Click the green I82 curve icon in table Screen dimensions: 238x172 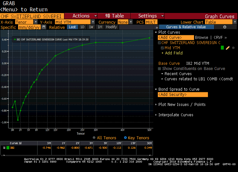pyautogui.click(x=8, y=148)
